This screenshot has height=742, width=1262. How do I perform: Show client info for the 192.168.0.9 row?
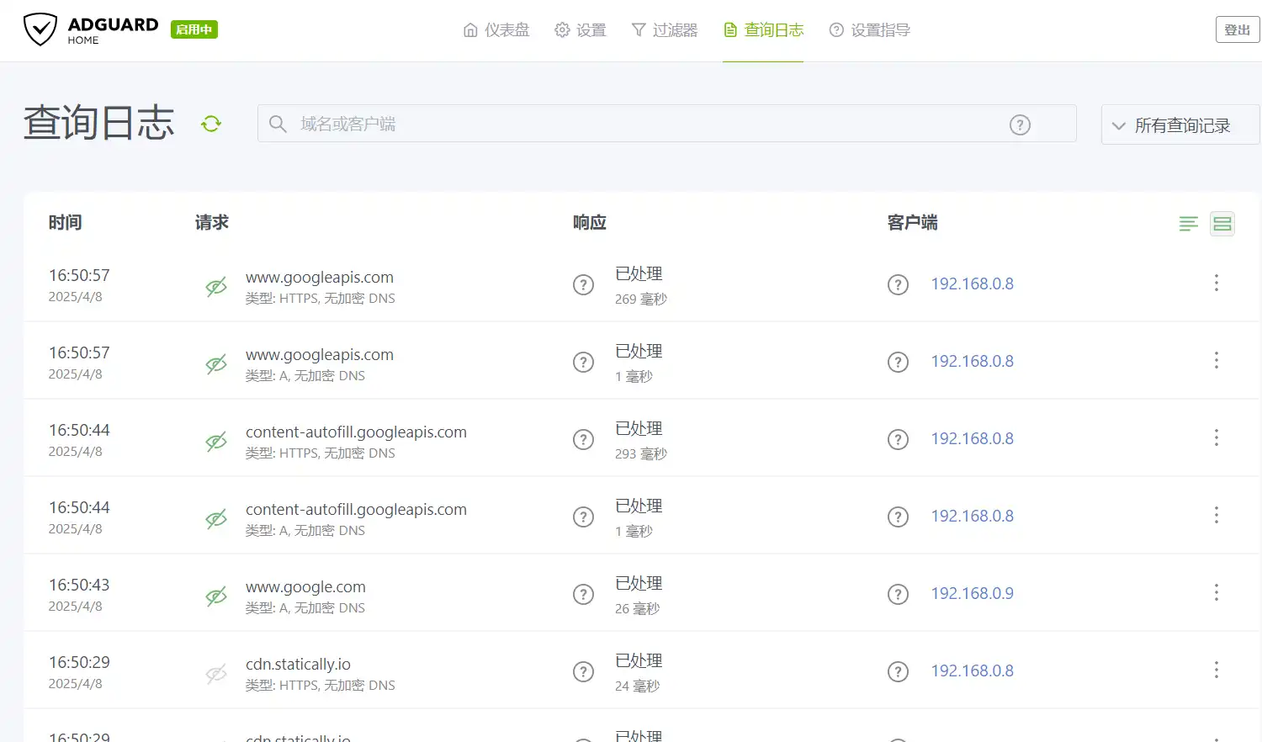click(898, 594)
